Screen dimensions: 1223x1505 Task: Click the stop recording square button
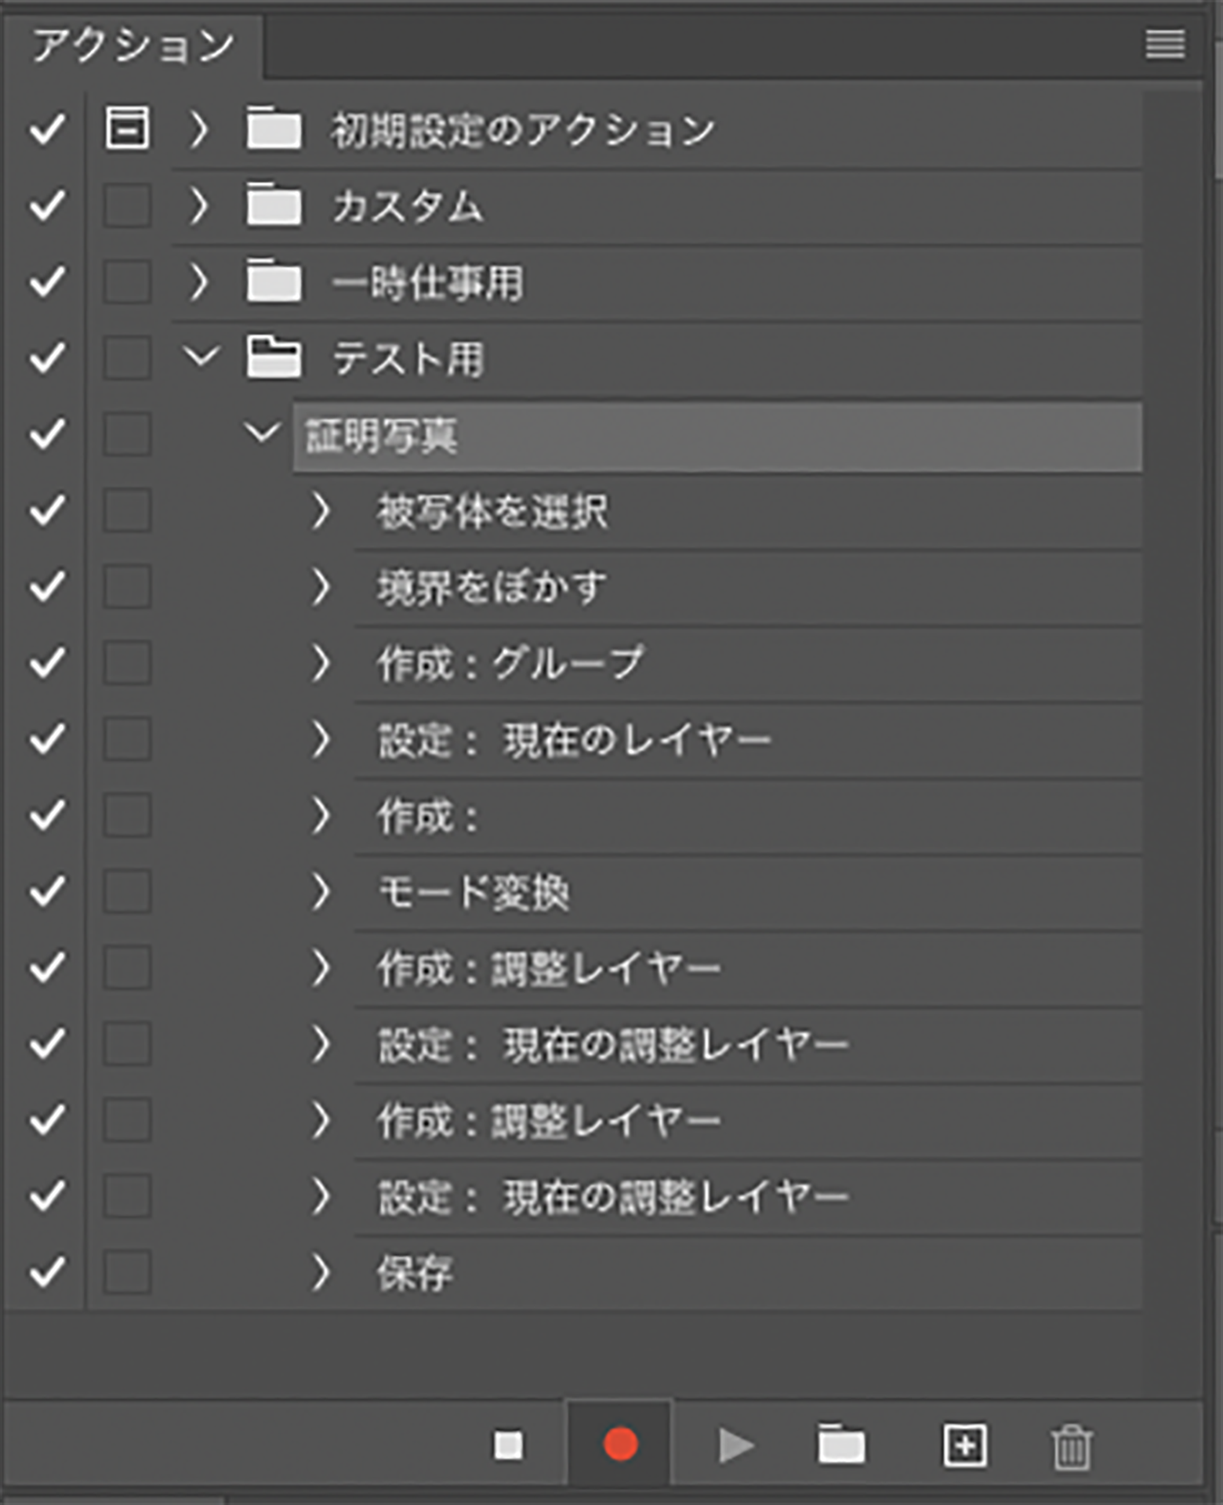[x=508, y=1445]
